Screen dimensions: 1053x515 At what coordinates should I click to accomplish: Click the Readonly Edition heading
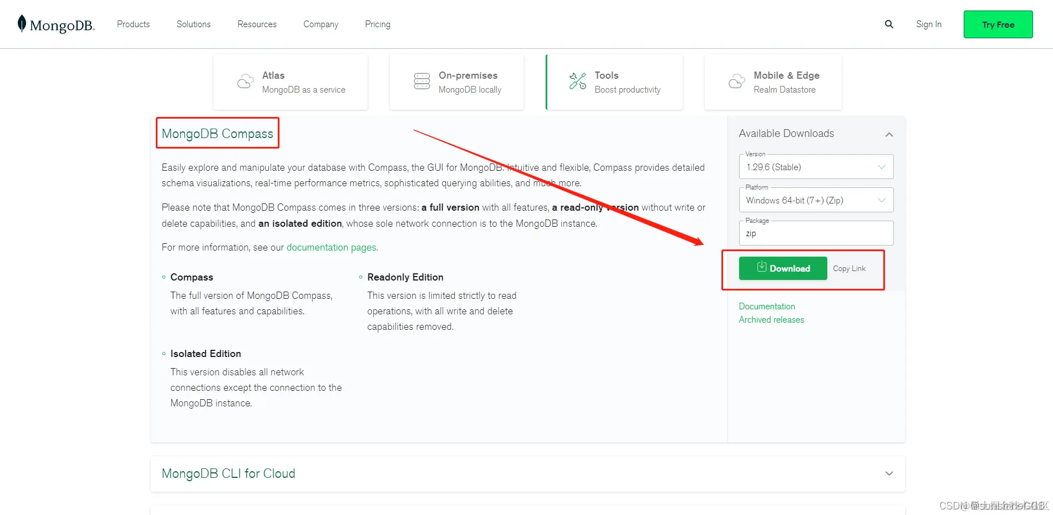(405, 277)
